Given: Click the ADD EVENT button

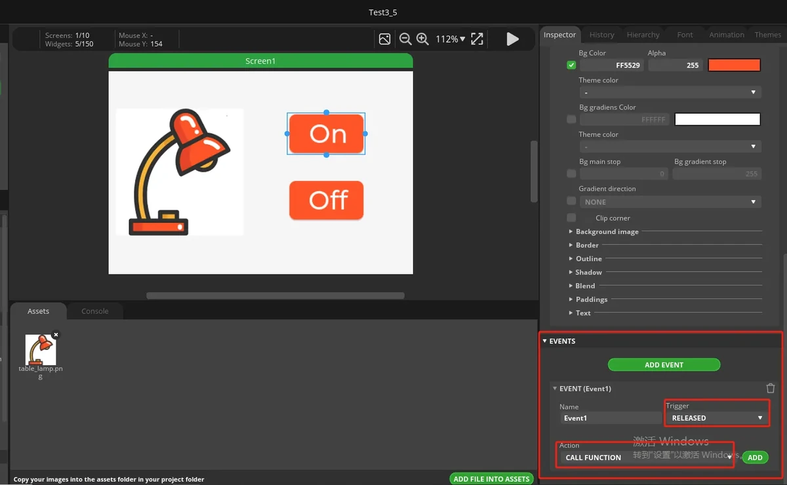Looking at the screenshot, I should [x=664, y=365].
